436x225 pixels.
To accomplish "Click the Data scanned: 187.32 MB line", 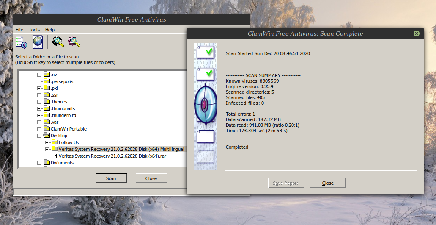I will point(253,119).
